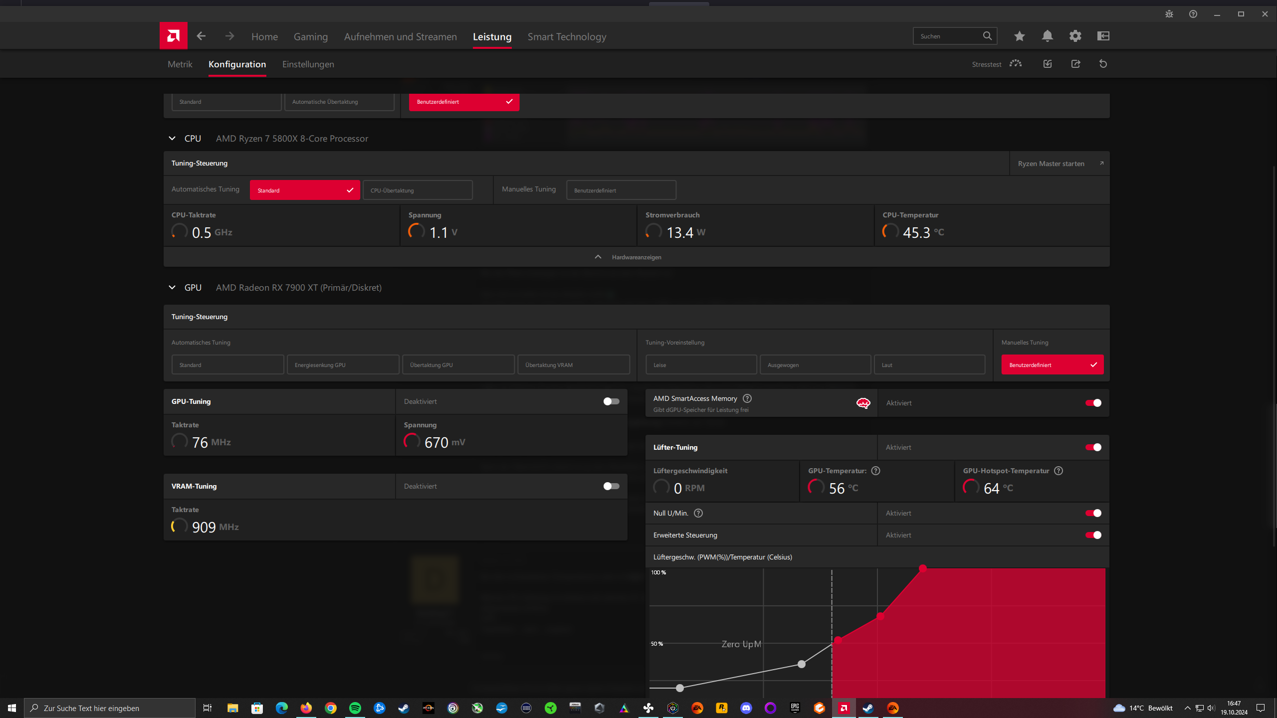Open the Gaming menu tab
This screenshot has width=1277, height=718.
(310, 37)
